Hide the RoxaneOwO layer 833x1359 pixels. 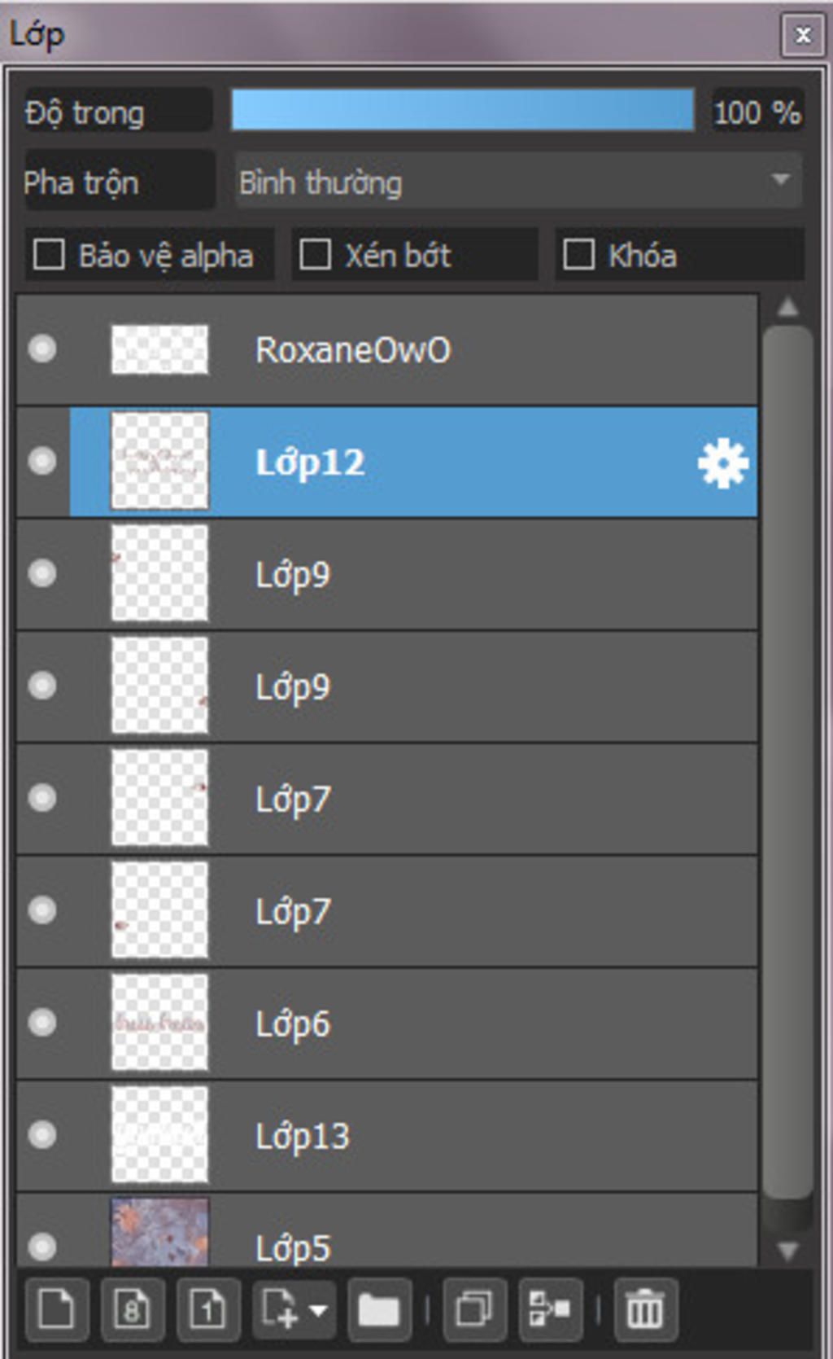click(42, 349)
